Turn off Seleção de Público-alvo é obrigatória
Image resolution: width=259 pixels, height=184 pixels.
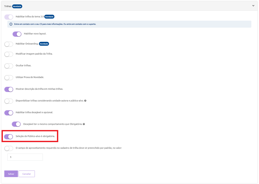pos(9,136)
